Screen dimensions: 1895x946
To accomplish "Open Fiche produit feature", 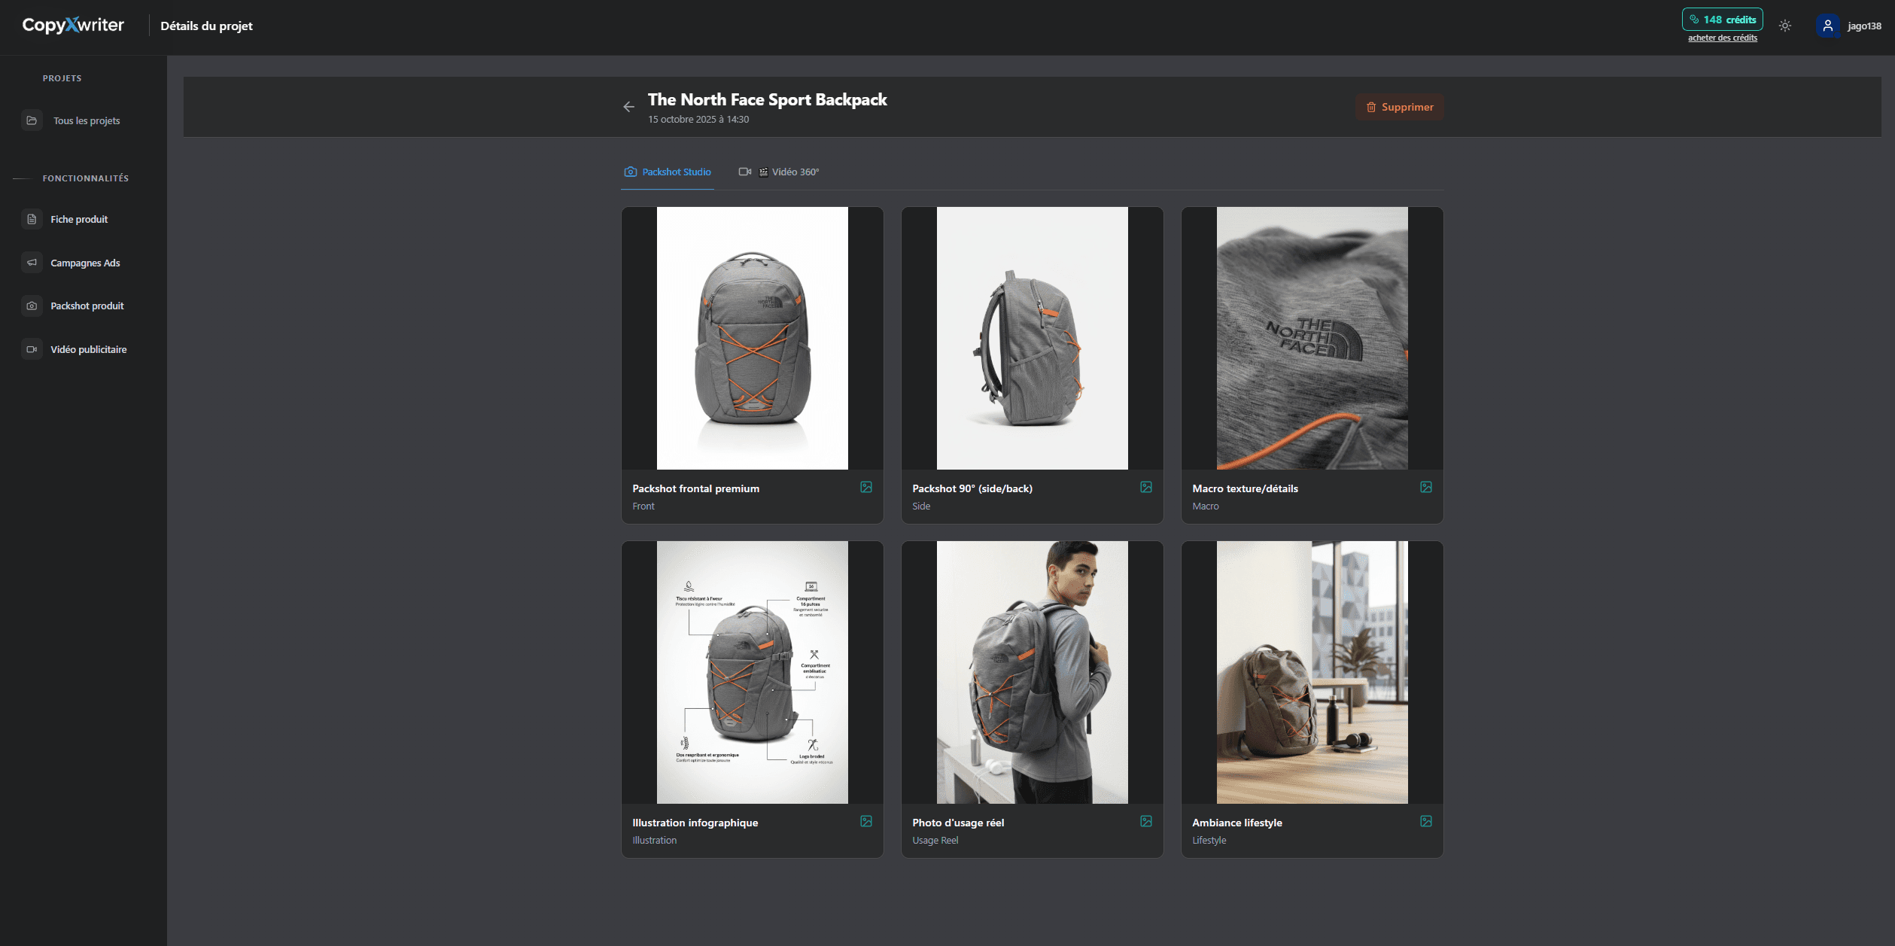I will point(79,219).
